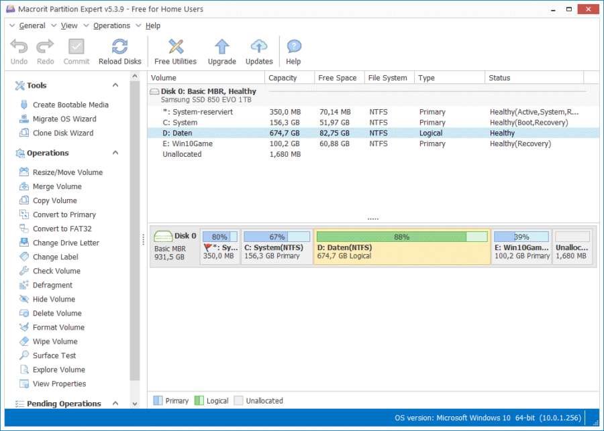Screen dimensions: 604x431
Task: Expand the Pending Operations section
Action: [115, 404]
